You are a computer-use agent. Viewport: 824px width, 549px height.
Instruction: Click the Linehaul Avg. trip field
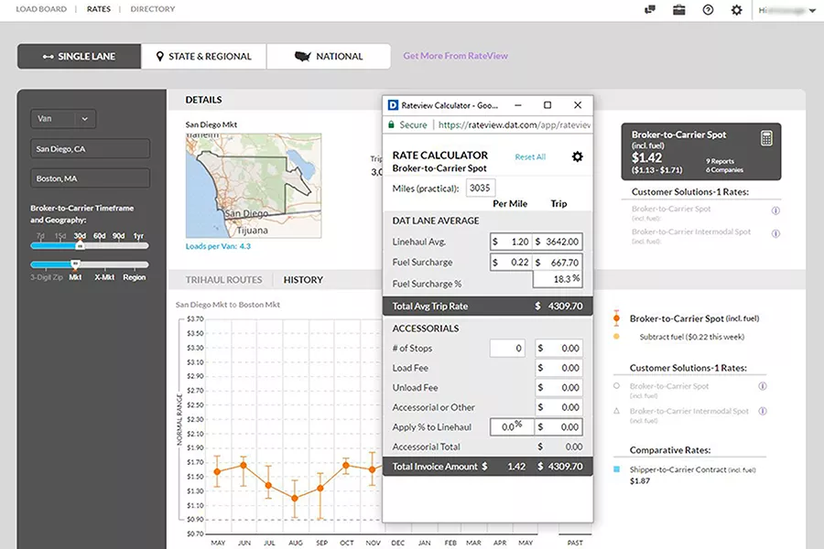(x=557, y=242)
